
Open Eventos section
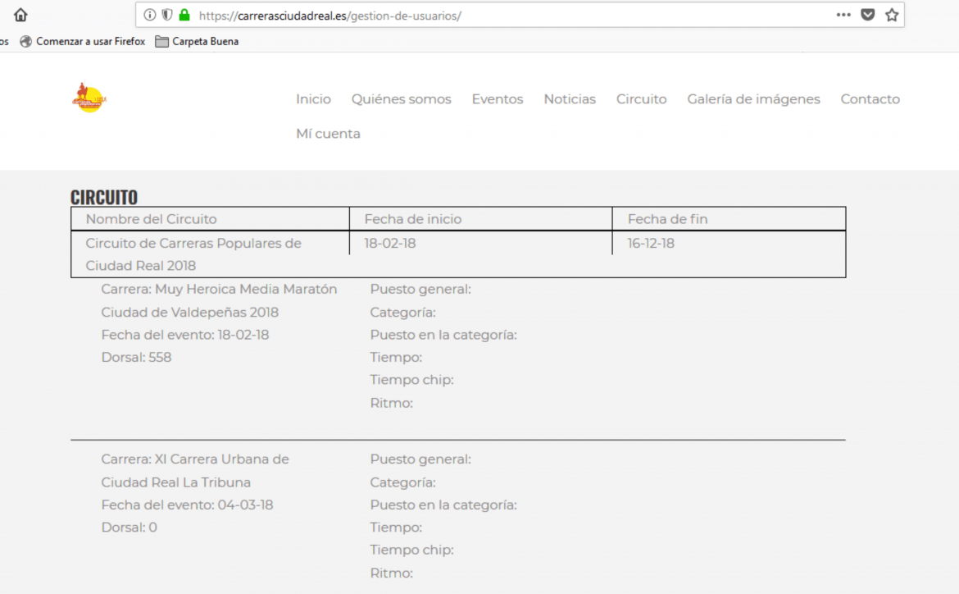click(x=498, y=99)
